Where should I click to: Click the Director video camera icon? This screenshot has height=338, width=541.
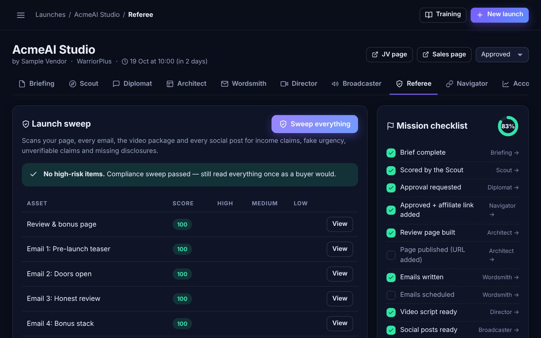point(284,84)
